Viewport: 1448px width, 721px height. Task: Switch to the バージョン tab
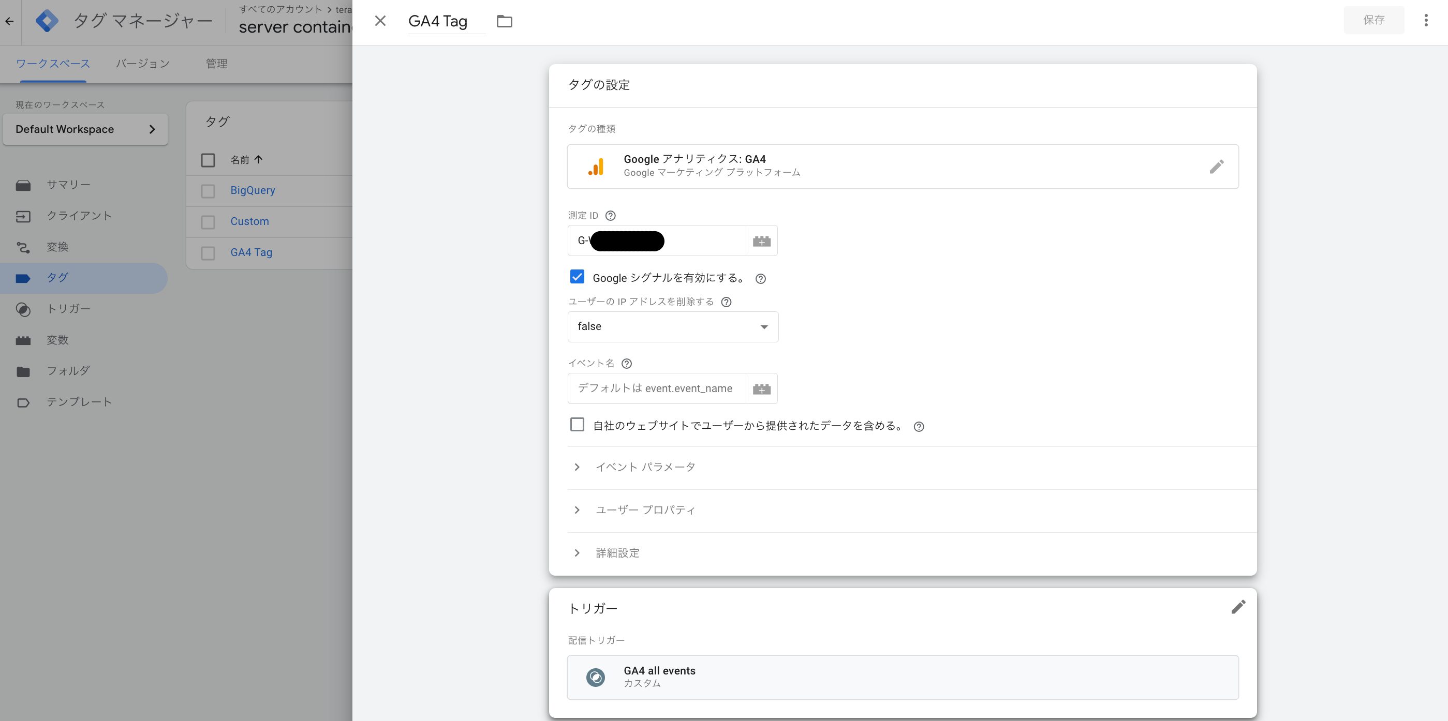tap(142, 64)
